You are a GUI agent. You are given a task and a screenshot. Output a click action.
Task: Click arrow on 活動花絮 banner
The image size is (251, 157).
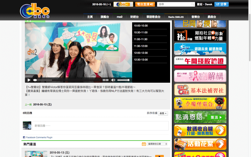coord(220,144)
